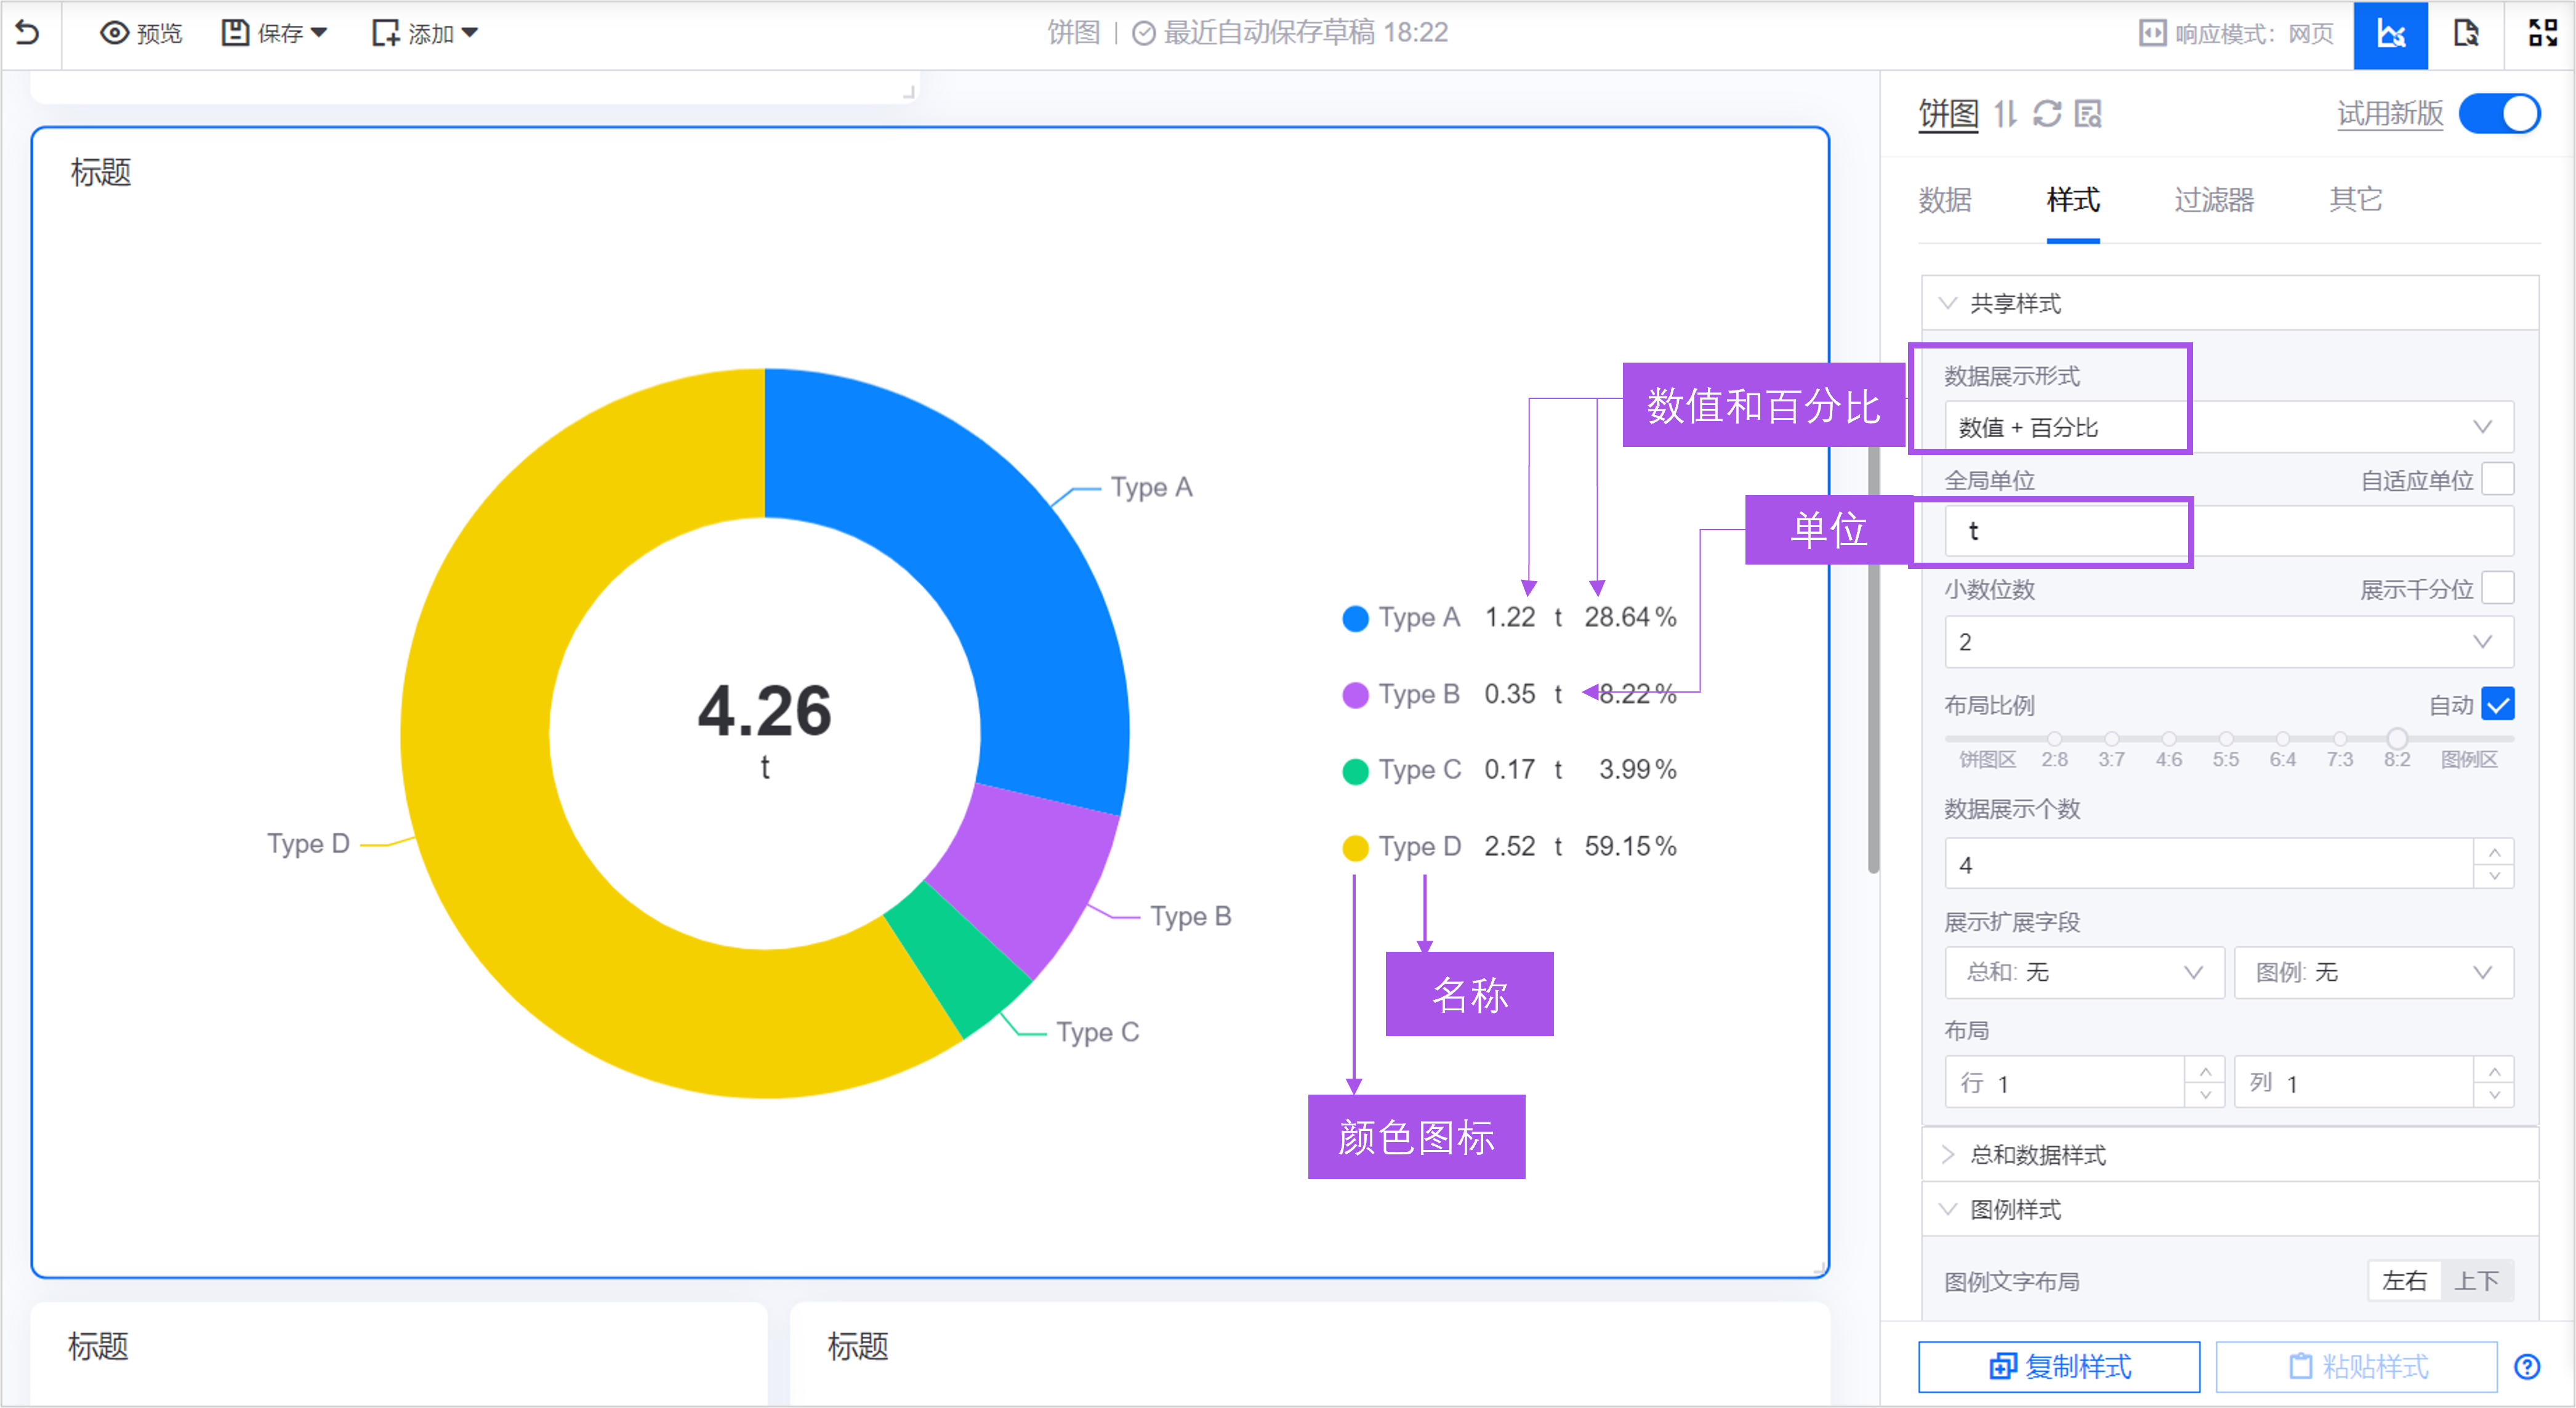Set the layout ratio slider to 5:5

click(2225, 739)
